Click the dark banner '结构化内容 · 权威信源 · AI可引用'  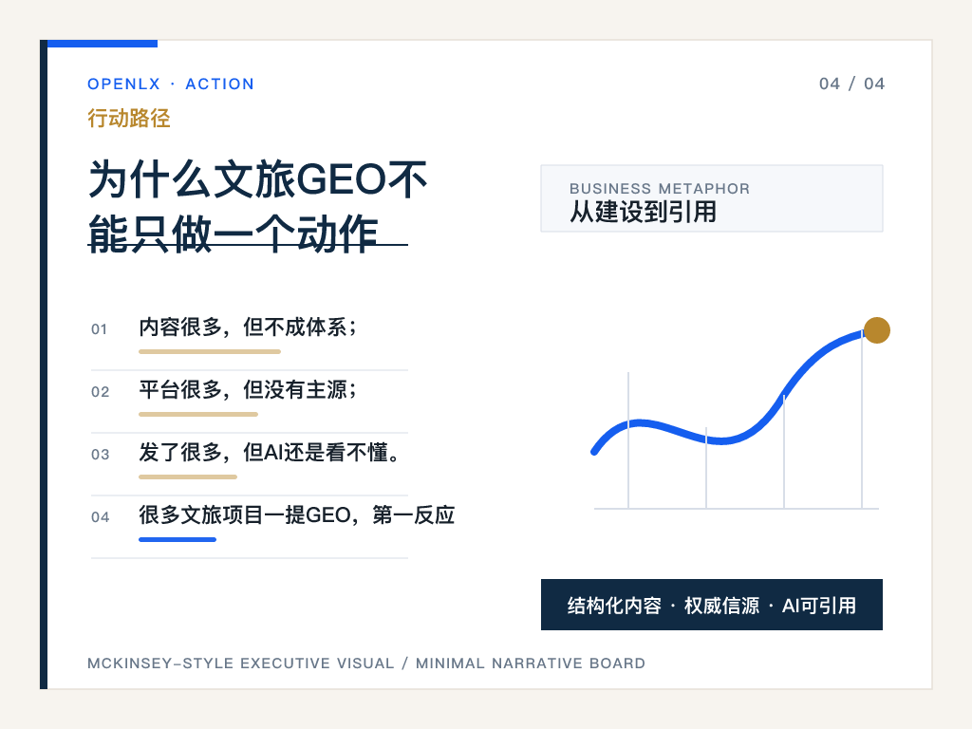pos(712,605)
